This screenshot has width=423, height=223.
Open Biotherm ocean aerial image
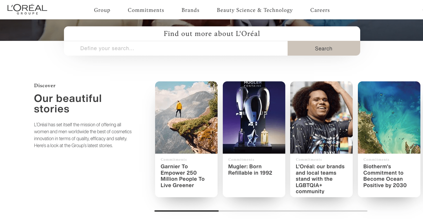(x=389, y=117)
